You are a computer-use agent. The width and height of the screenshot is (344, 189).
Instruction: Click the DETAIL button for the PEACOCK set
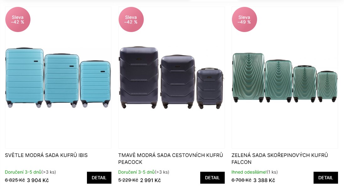[x=212, y=178]
